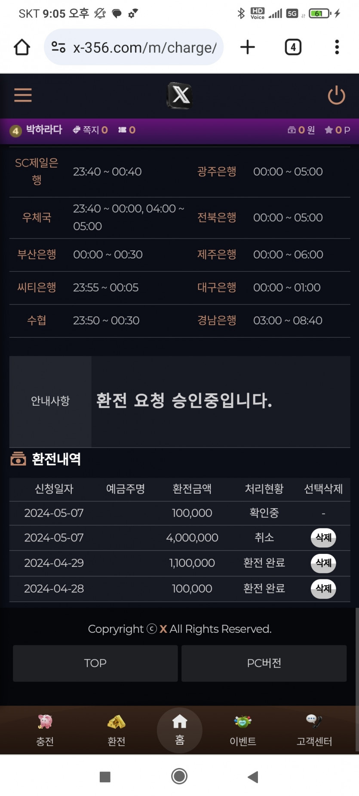Open 환전 gold bars icon
Image resolution: width=359 pixels, height=796 pixels.
116,721
